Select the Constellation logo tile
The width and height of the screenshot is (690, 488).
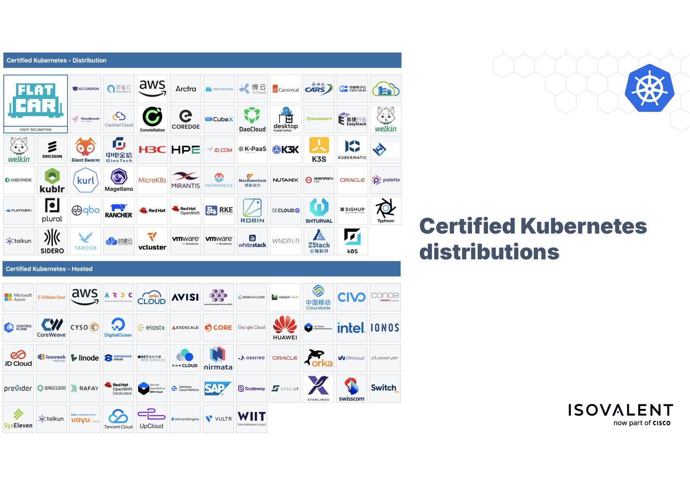click(x=152, y=119)
